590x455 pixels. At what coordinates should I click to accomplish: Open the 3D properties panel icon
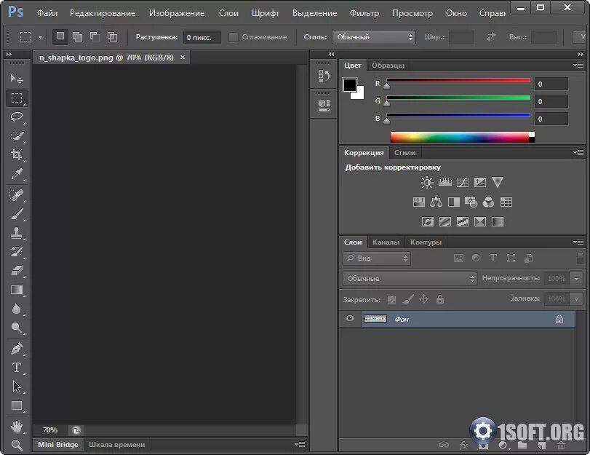[x=324, y=105]
